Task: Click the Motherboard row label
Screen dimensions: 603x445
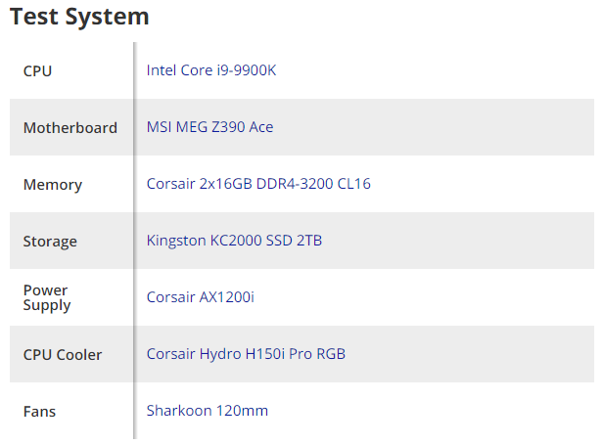Action: click(x=70, y=127)
